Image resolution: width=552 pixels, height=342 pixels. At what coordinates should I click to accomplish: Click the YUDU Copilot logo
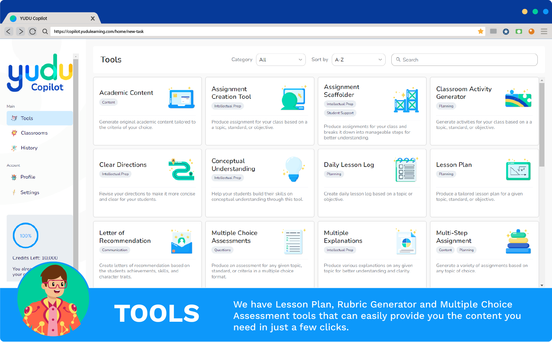click(40, 73)
